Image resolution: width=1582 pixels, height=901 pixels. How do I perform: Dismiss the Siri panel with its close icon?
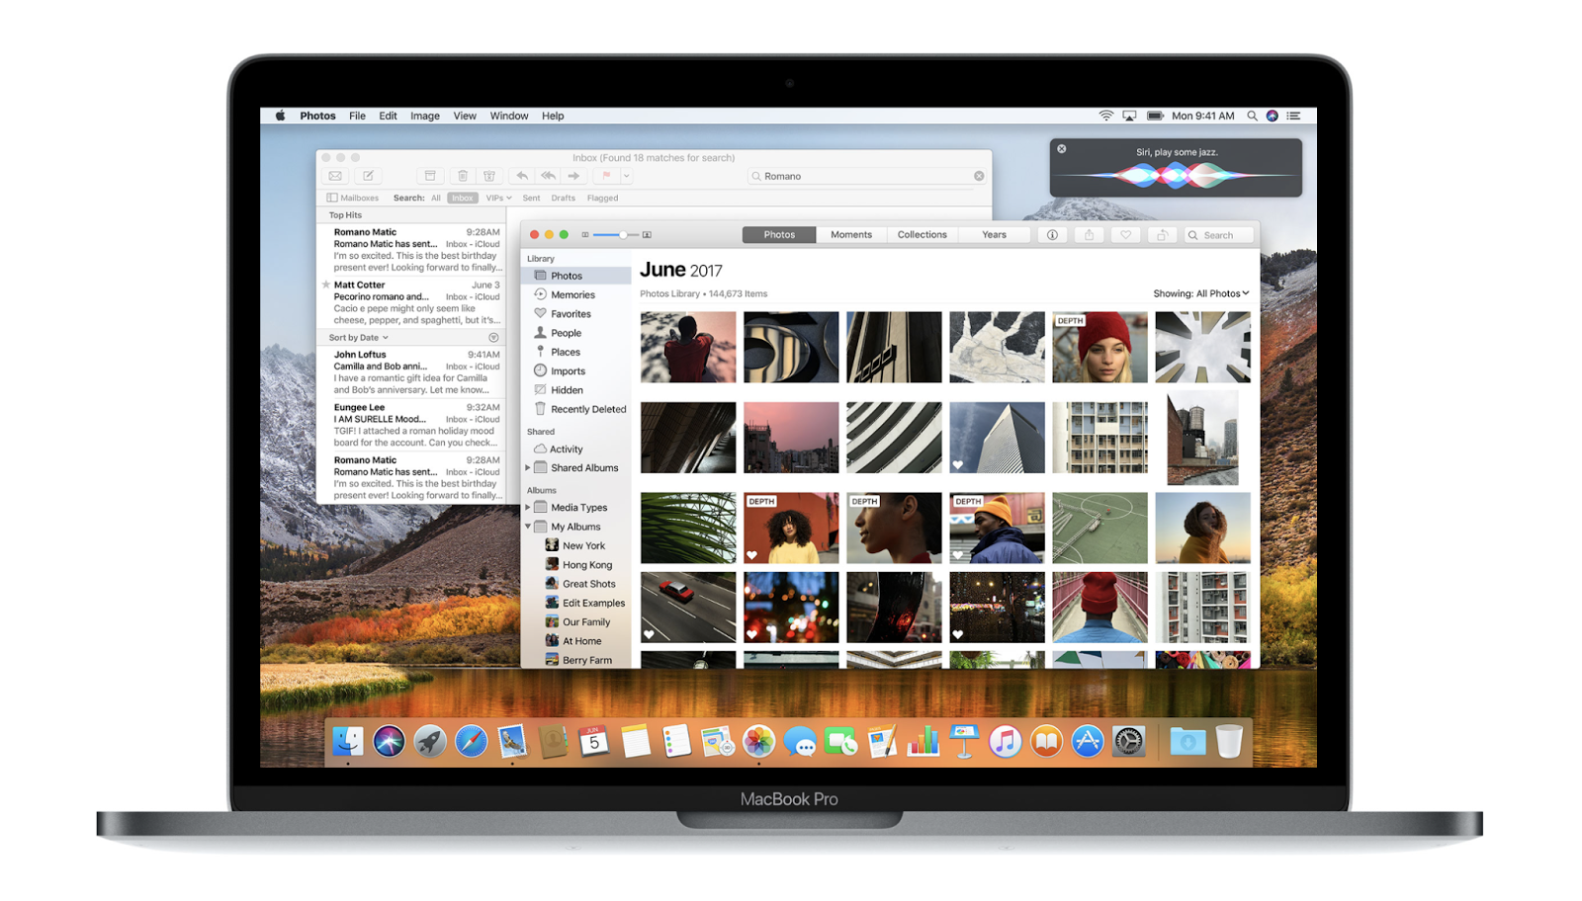pos(1062,149)
